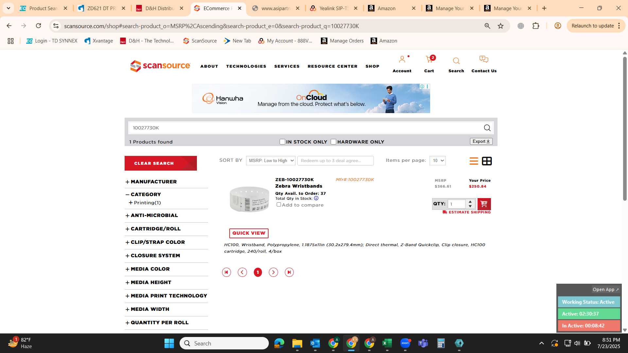The width and height of the screenshot is (628, 353).
Task: Go back to the previous page
Action: tap(9, 26)
